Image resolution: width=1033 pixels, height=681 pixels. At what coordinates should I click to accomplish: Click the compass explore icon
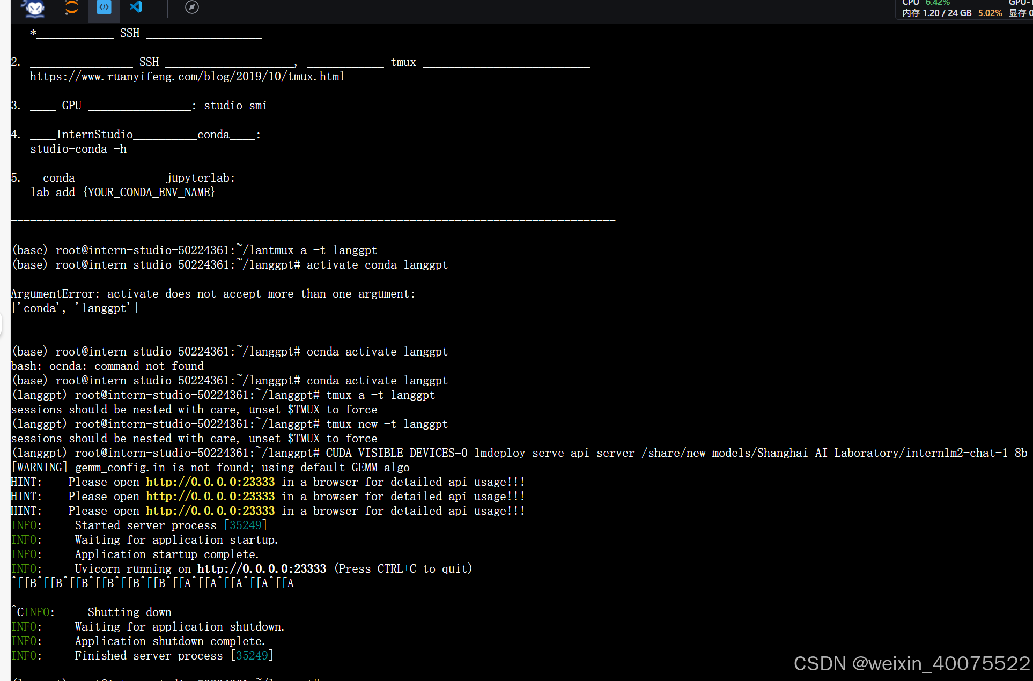click(192, 8)
